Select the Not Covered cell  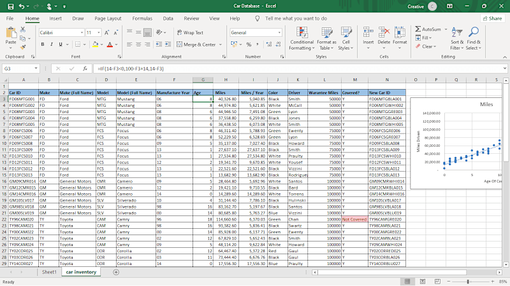354,219
